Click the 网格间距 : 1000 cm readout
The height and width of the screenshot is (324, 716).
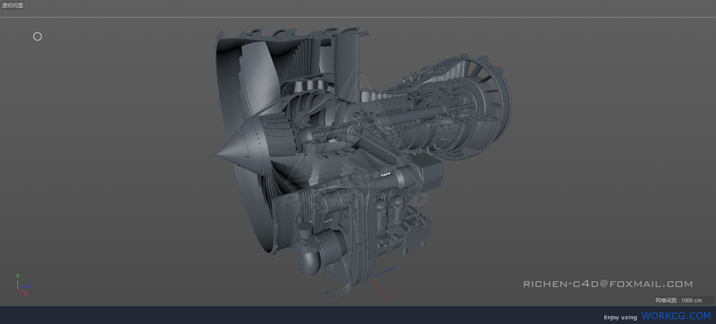678,300
